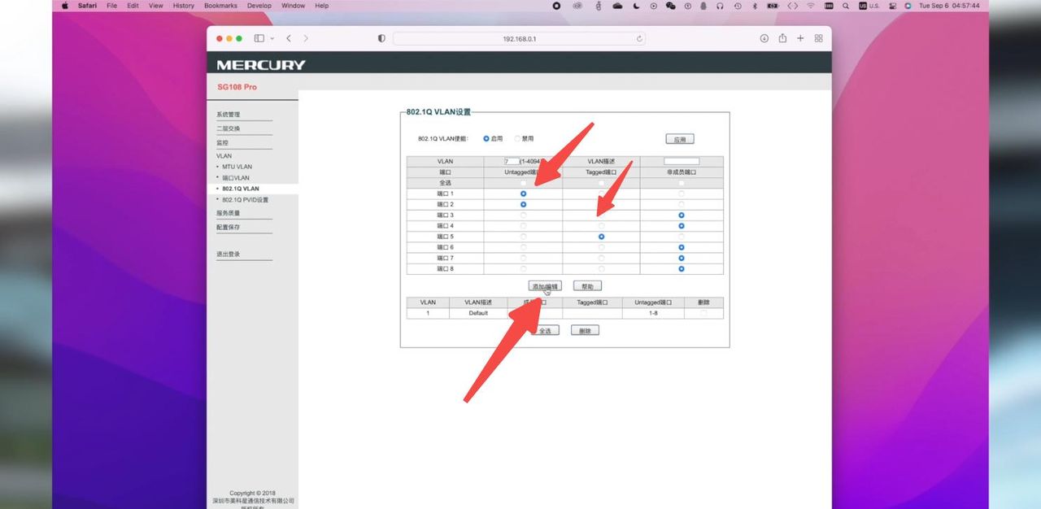Open the code brackets menu bar icon
Viewport: 1041px width, 509px height.
(x=793, y=6)
